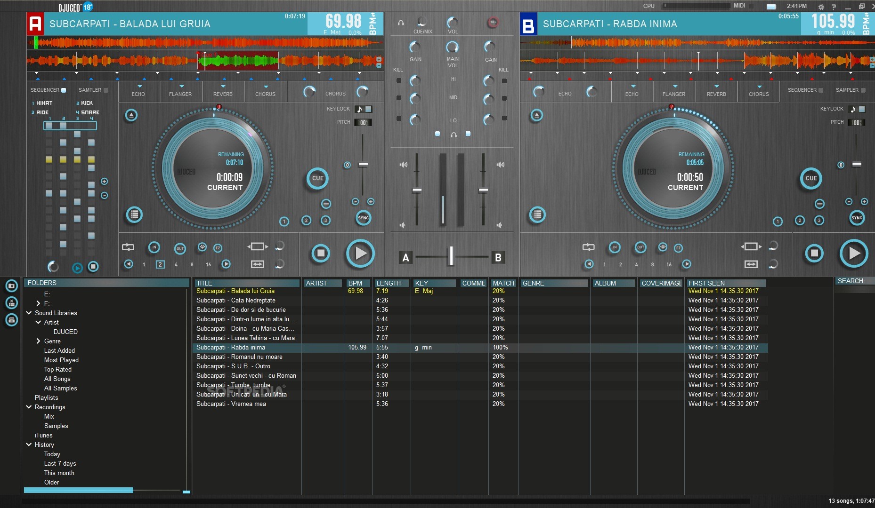This screenshot has height=508, width=875.
Task: Collapse the Recordings node
Action: 29,407
